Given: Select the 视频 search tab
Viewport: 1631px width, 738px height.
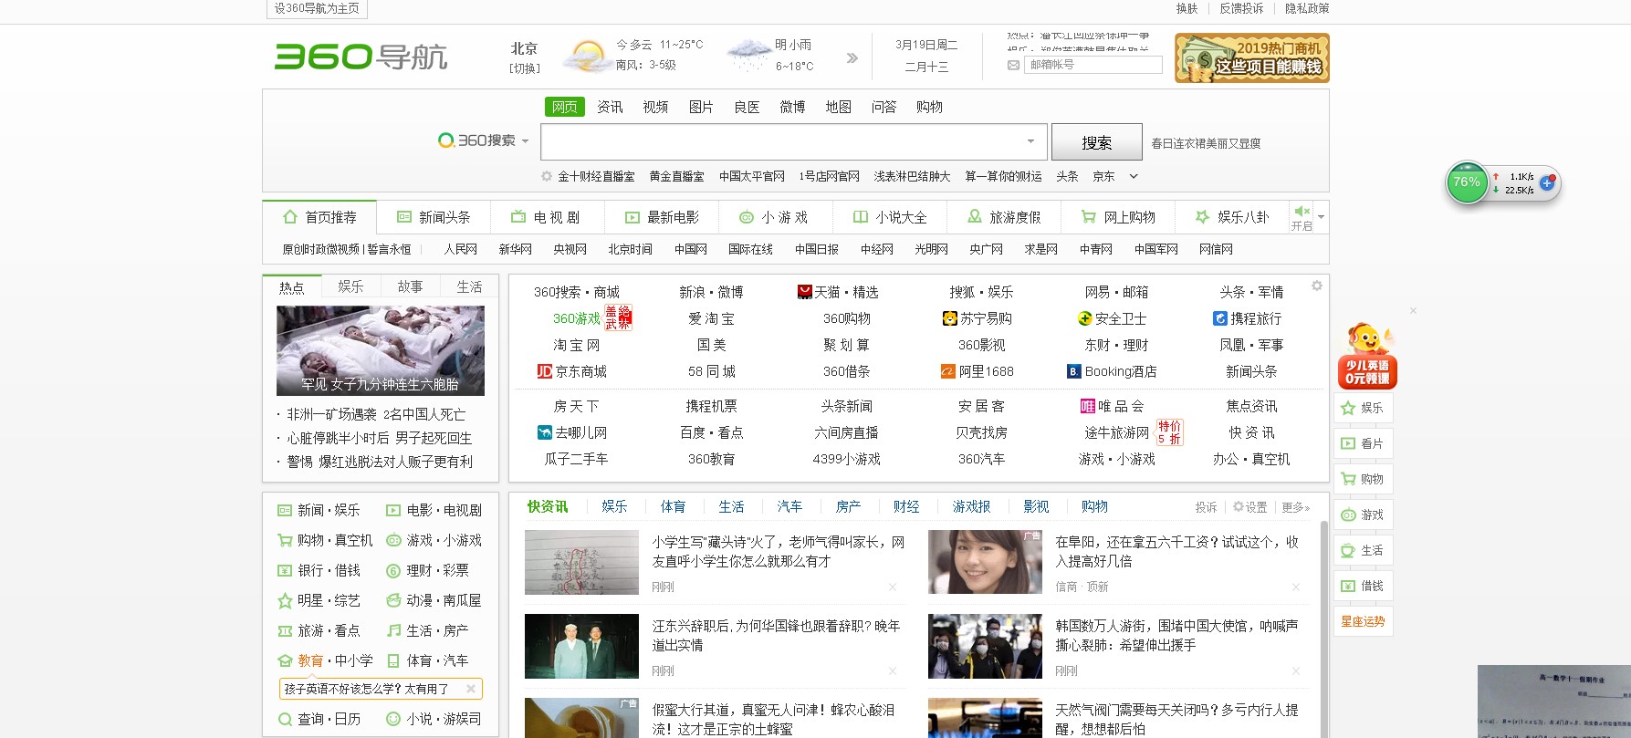Looking at the screenshot, I should click(x=655, y=107).
